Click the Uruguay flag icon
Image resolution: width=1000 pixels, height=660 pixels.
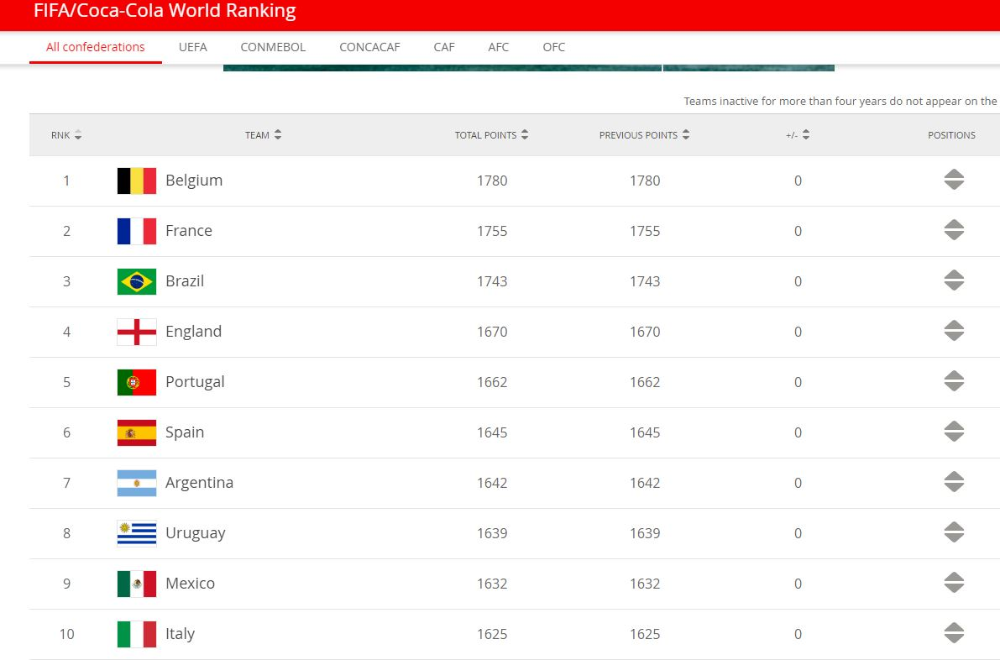pyautogui.click(x=136, y=533)
